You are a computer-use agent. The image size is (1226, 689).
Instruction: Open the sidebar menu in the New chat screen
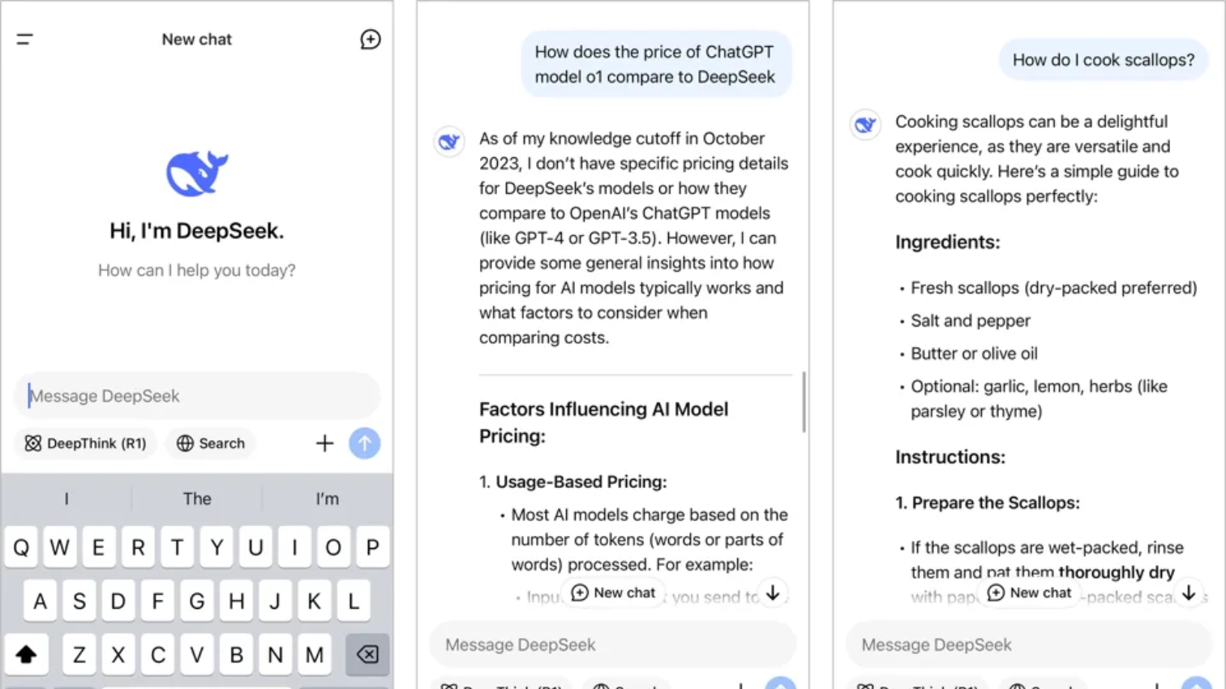pyautogui.click(x=24, y=39)
